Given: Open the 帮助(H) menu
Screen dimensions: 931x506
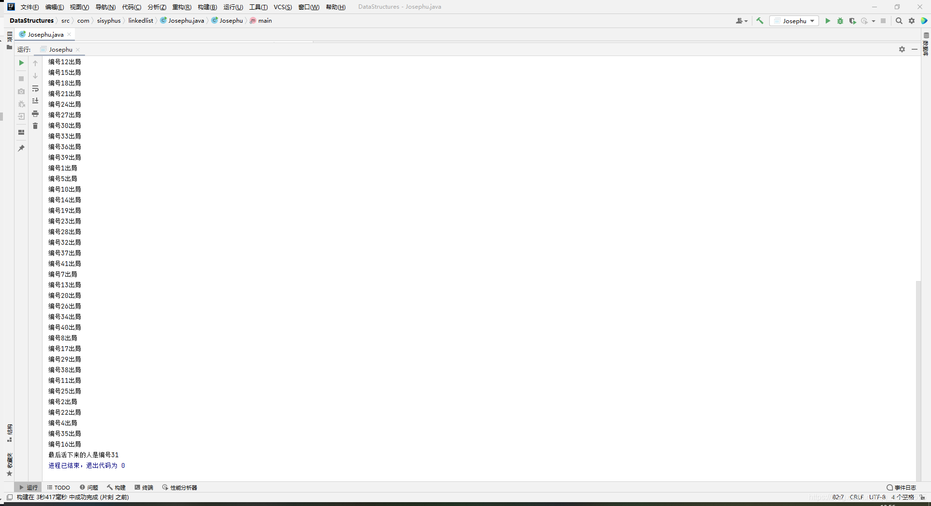Looking at the screenshot, I should click(336, 7).
